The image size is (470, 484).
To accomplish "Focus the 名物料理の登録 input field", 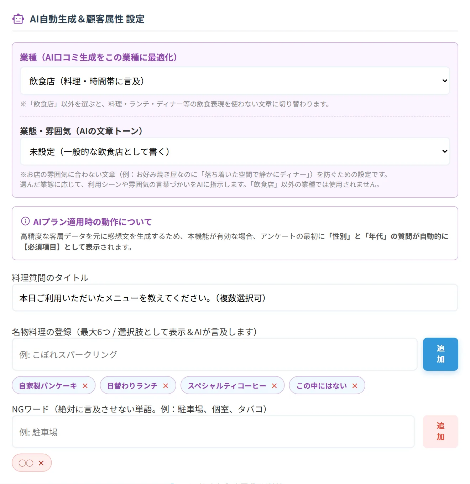I will tap(214, 354).
